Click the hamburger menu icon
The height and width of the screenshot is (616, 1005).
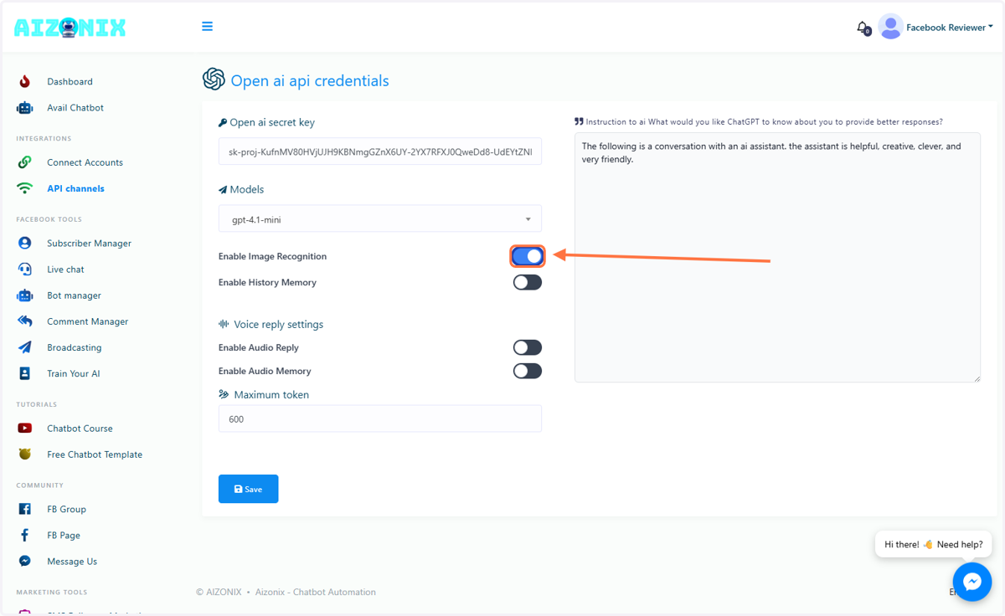point(207,27)
